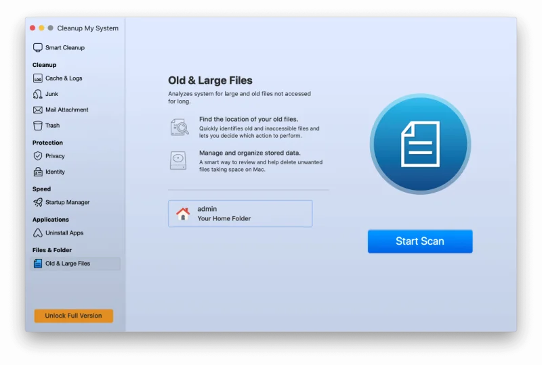Click the Privacy shield icon
The width and height of the screenshot is (542, 365).
38,156
